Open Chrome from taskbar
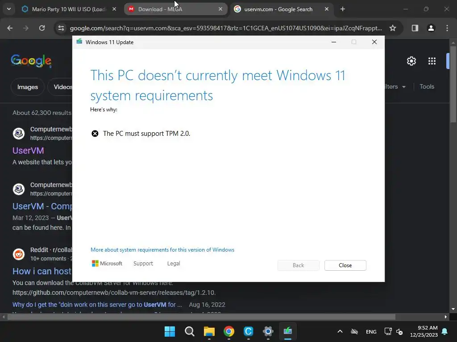The image size is (457, 342). point(229,331)
